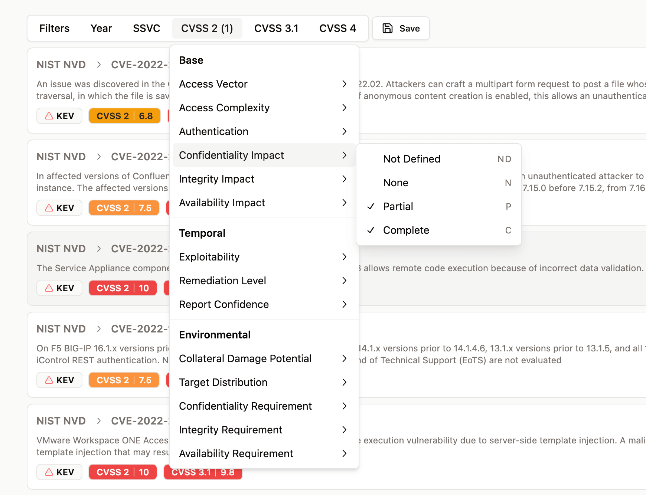Open the CVSS 3.1 filter tab
Viewport: 646px width, 495px height.
[276, 28]
